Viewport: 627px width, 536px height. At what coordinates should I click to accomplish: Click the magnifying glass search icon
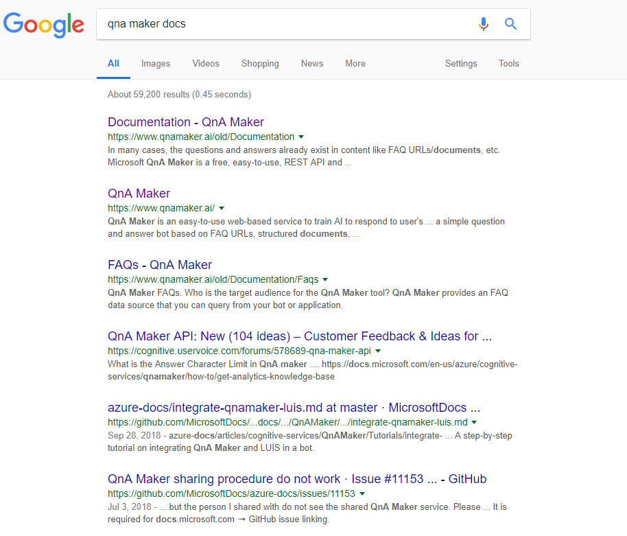[x=510, y=23]
